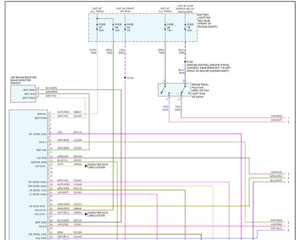Click the FUSE 47 60A label
296x240 pixels.
[x=102, y=27]
